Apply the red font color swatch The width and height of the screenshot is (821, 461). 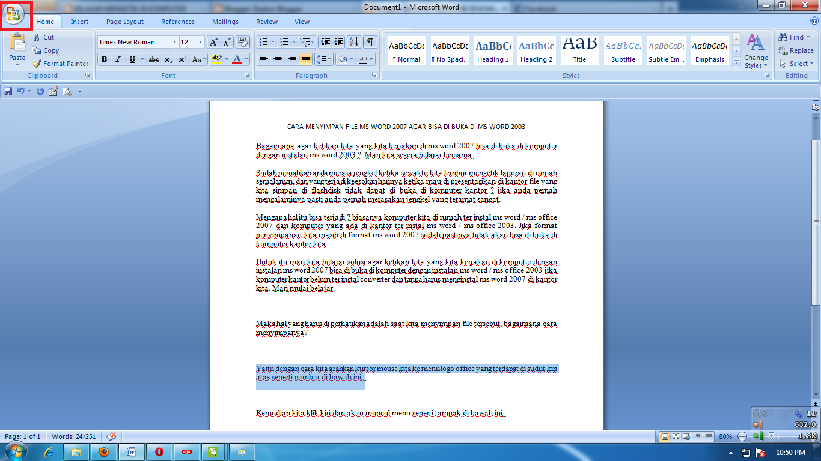point(237,59)
